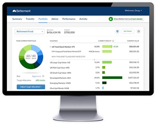
Task: Click the Municipal Bonds light blue bar
Action: point(103,88)
